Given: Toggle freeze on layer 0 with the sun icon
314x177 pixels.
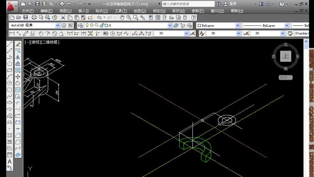Looking at the screenshot, I should pyautogui.click(x=92, y=25).
